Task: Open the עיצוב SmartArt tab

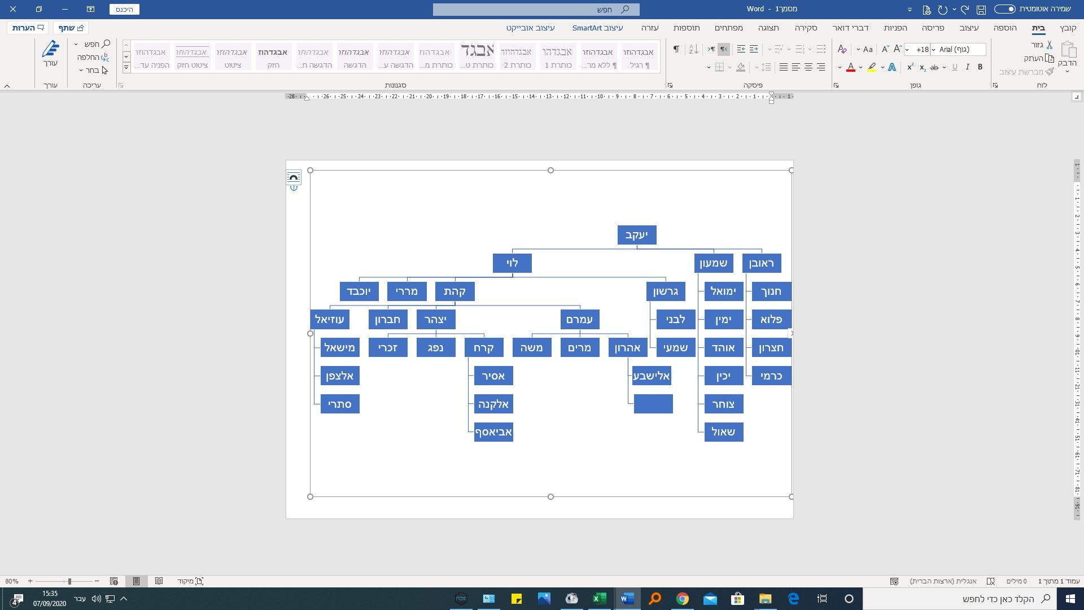Action: pyautogui.click(x=597, y=28)
